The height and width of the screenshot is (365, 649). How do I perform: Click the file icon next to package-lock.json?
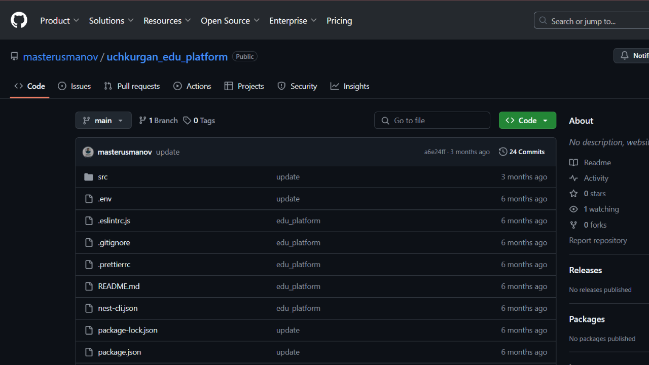pyautogui.click(x=89, y=330)
